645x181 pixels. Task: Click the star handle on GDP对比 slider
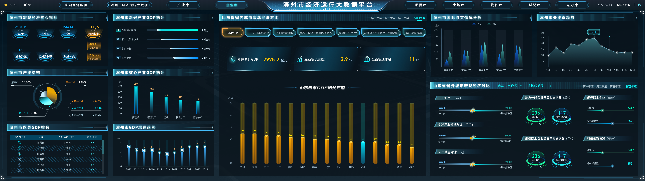click(473, 110)
